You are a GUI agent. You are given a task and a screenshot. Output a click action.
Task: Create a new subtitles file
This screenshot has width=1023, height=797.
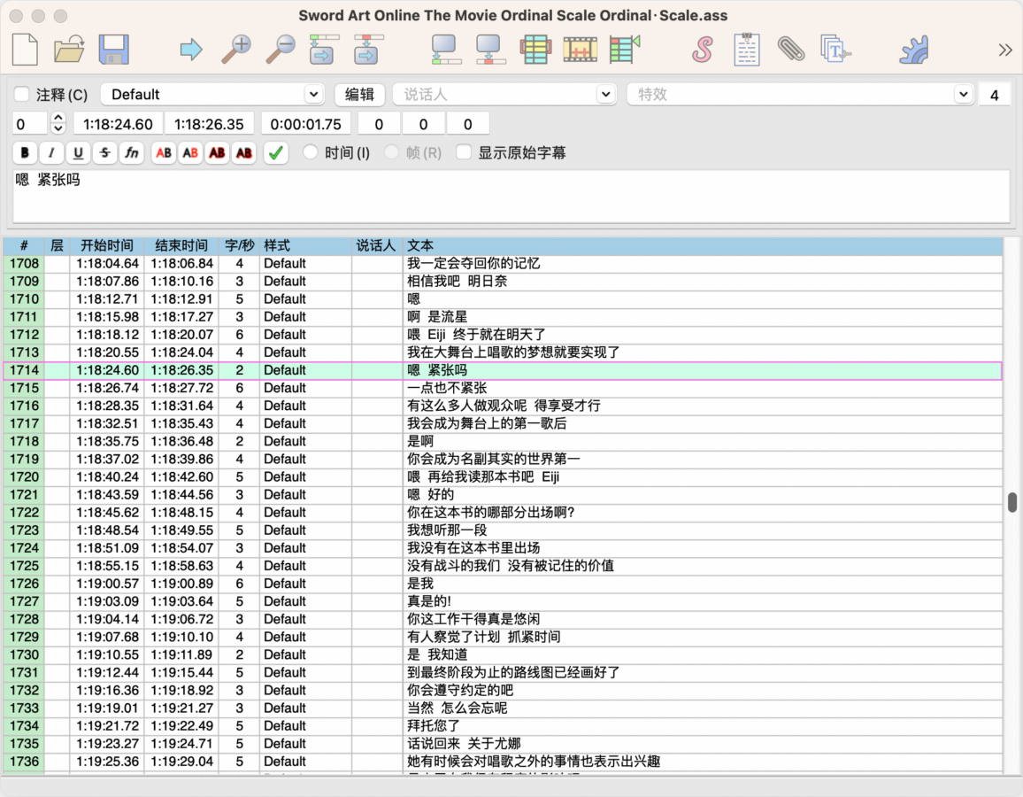pyautogui.click(x=26, y=50)
